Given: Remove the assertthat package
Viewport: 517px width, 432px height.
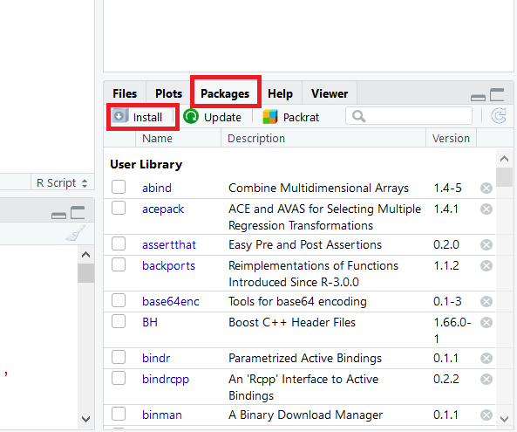Looking at the screenshot, I should (486, 245).
